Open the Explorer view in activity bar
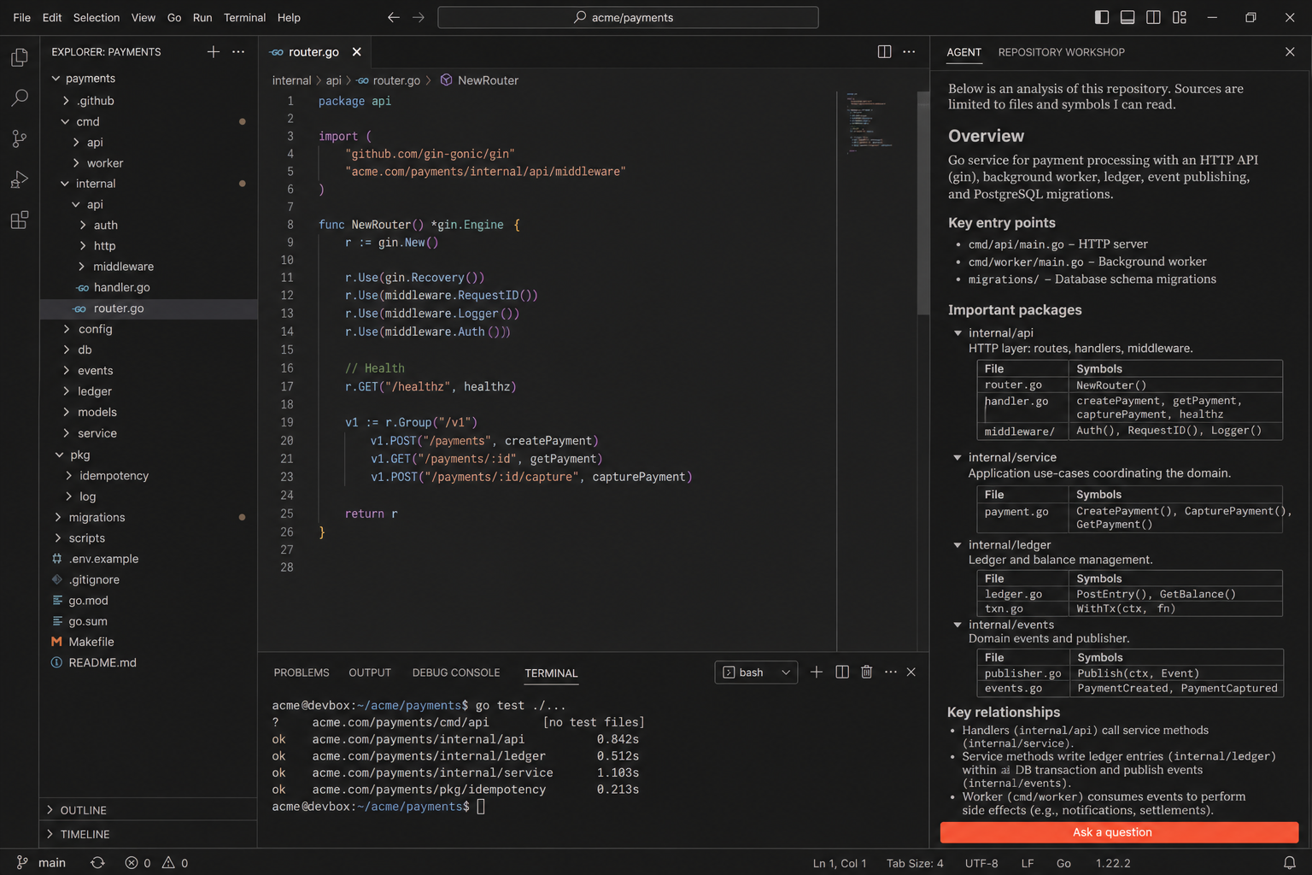This screenshot has width=1312, height=875. point(19,57)
